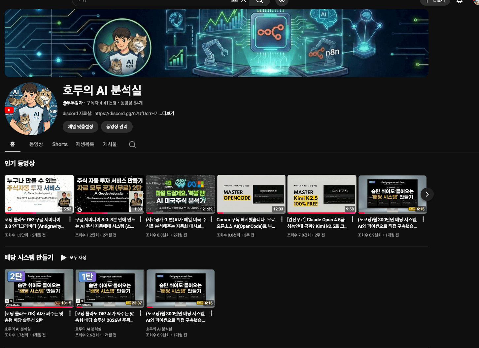Screen dimensions: 479x348
Task: Play the 자료 모두 공개 2탄 11:39 thumbnail
Action: click(110, 194)
